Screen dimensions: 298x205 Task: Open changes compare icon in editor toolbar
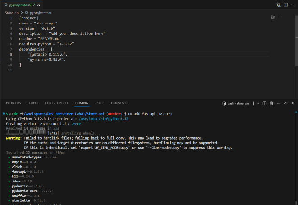click(x=279, y=5)
